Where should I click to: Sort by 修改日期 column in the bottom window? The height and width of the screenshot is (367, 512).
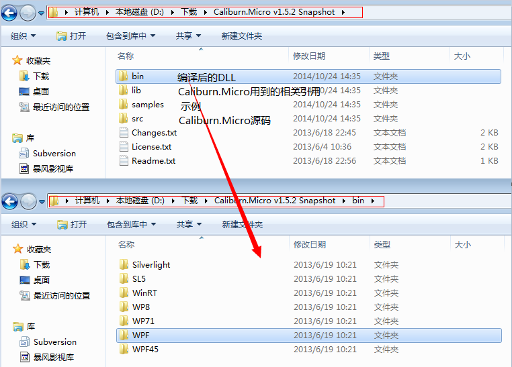pyautogui.click(x=310, y=244)
